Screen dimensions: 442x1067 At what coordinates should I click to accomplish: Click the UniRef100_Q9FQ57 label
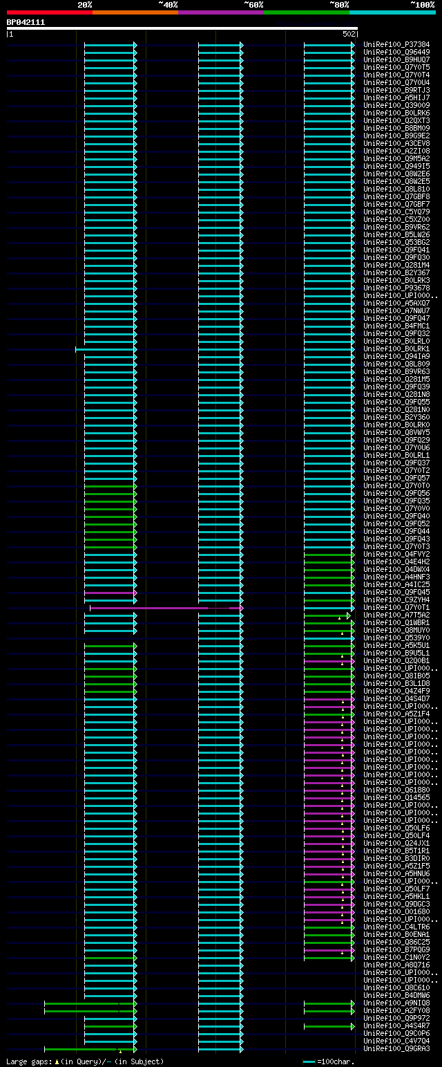pos(396,478)
